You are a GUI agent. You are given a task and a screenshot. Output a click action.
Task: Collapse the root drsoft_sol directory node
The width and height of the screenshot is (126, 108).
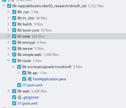point(3,6)
